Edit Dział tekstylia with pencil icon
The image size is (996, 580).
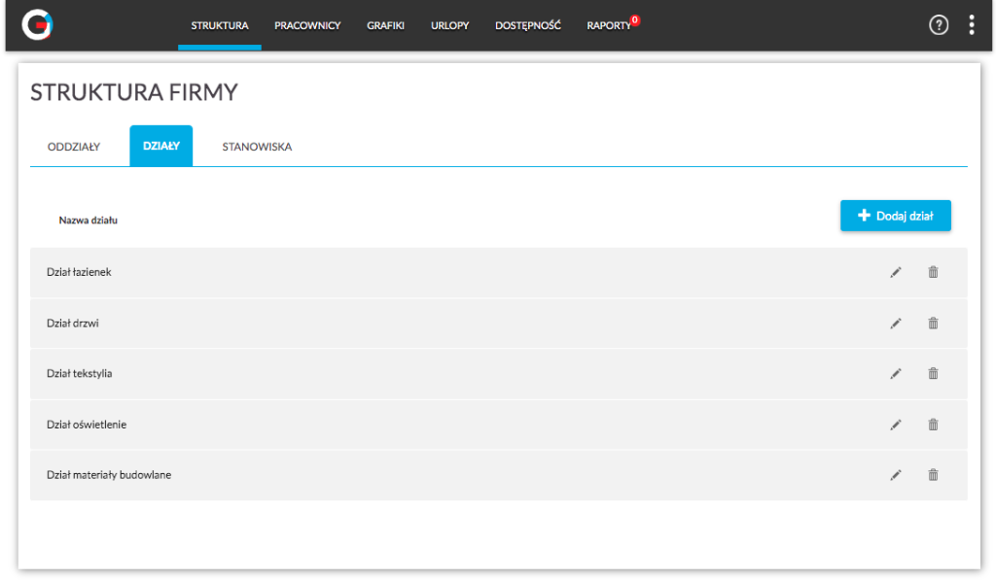coord(896,374)
